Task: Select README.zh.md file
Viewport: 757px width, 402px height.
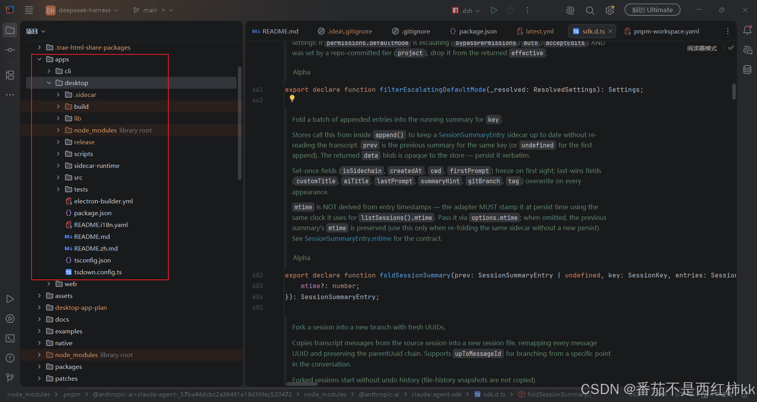Action: point(96,248)
